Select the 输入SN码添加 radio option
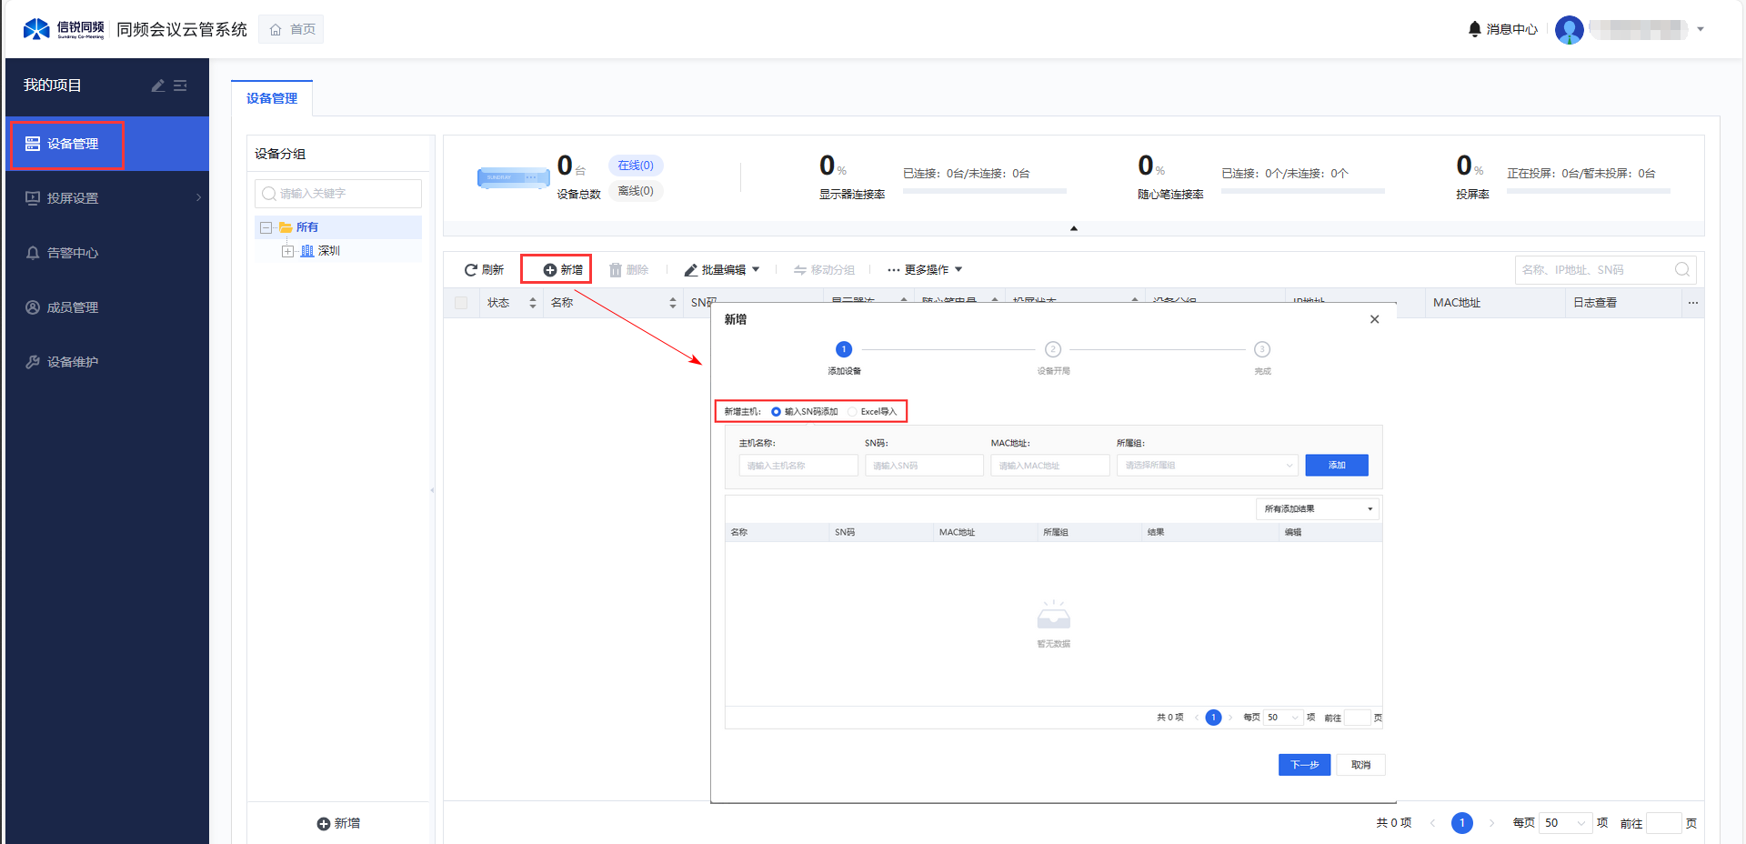Image resolution: width=1746 pixels, height=844 pixels. 776,412
